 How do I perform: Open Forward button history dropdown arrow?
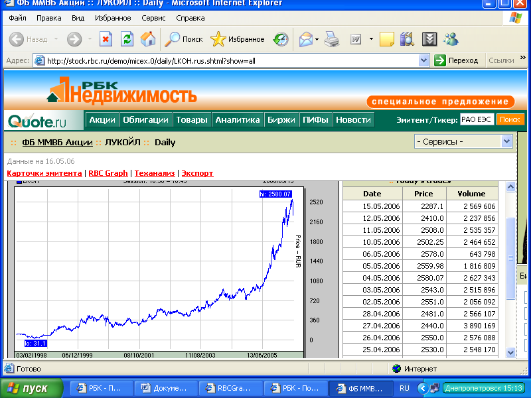[x=90, y=39]
